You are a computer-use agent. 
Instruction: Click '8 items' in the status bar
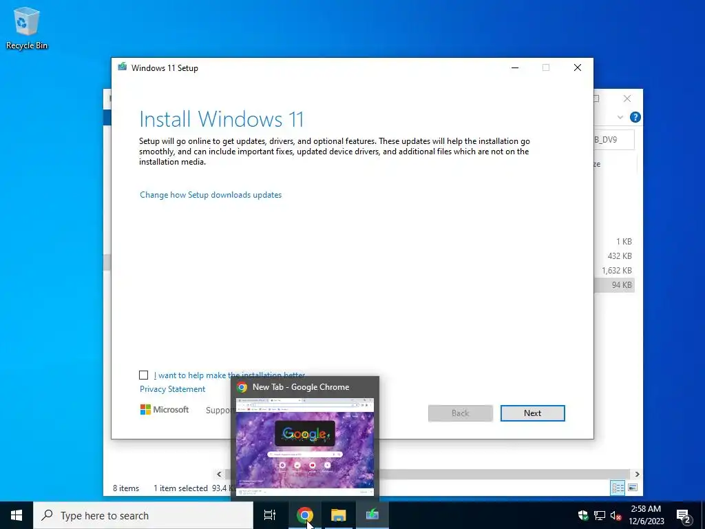coord(126,488)
